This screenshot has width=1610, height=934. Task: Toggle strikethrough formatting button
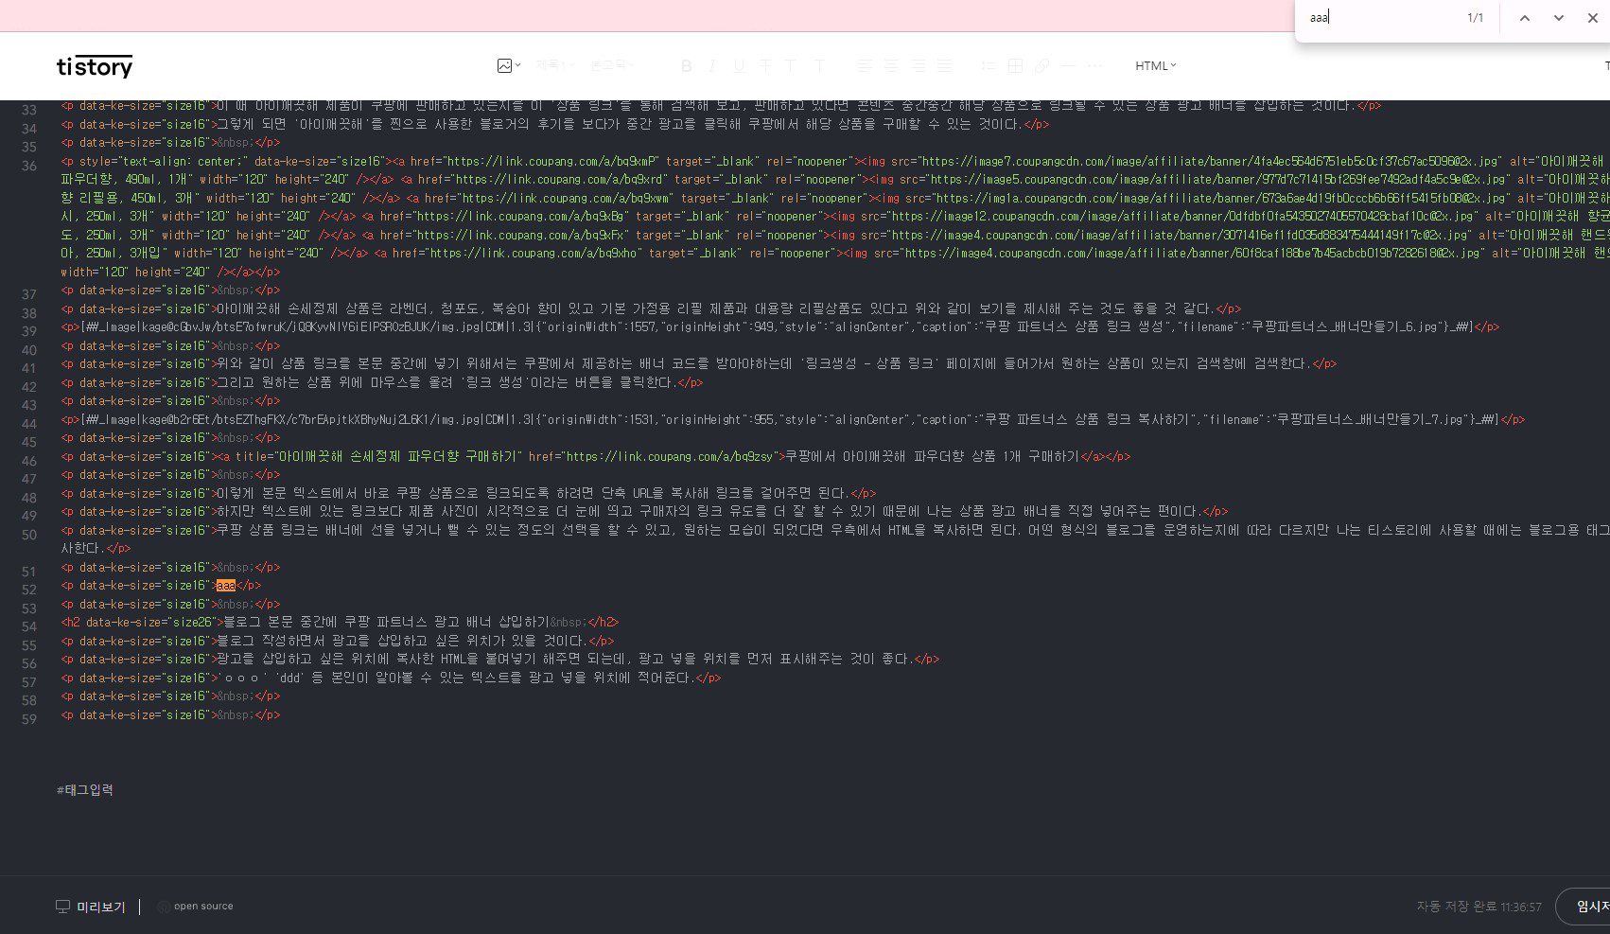[765, 65]
